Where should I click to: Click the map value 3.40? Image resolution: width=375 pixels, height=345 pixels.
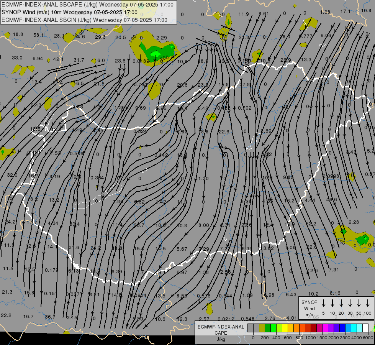point(351,152)
